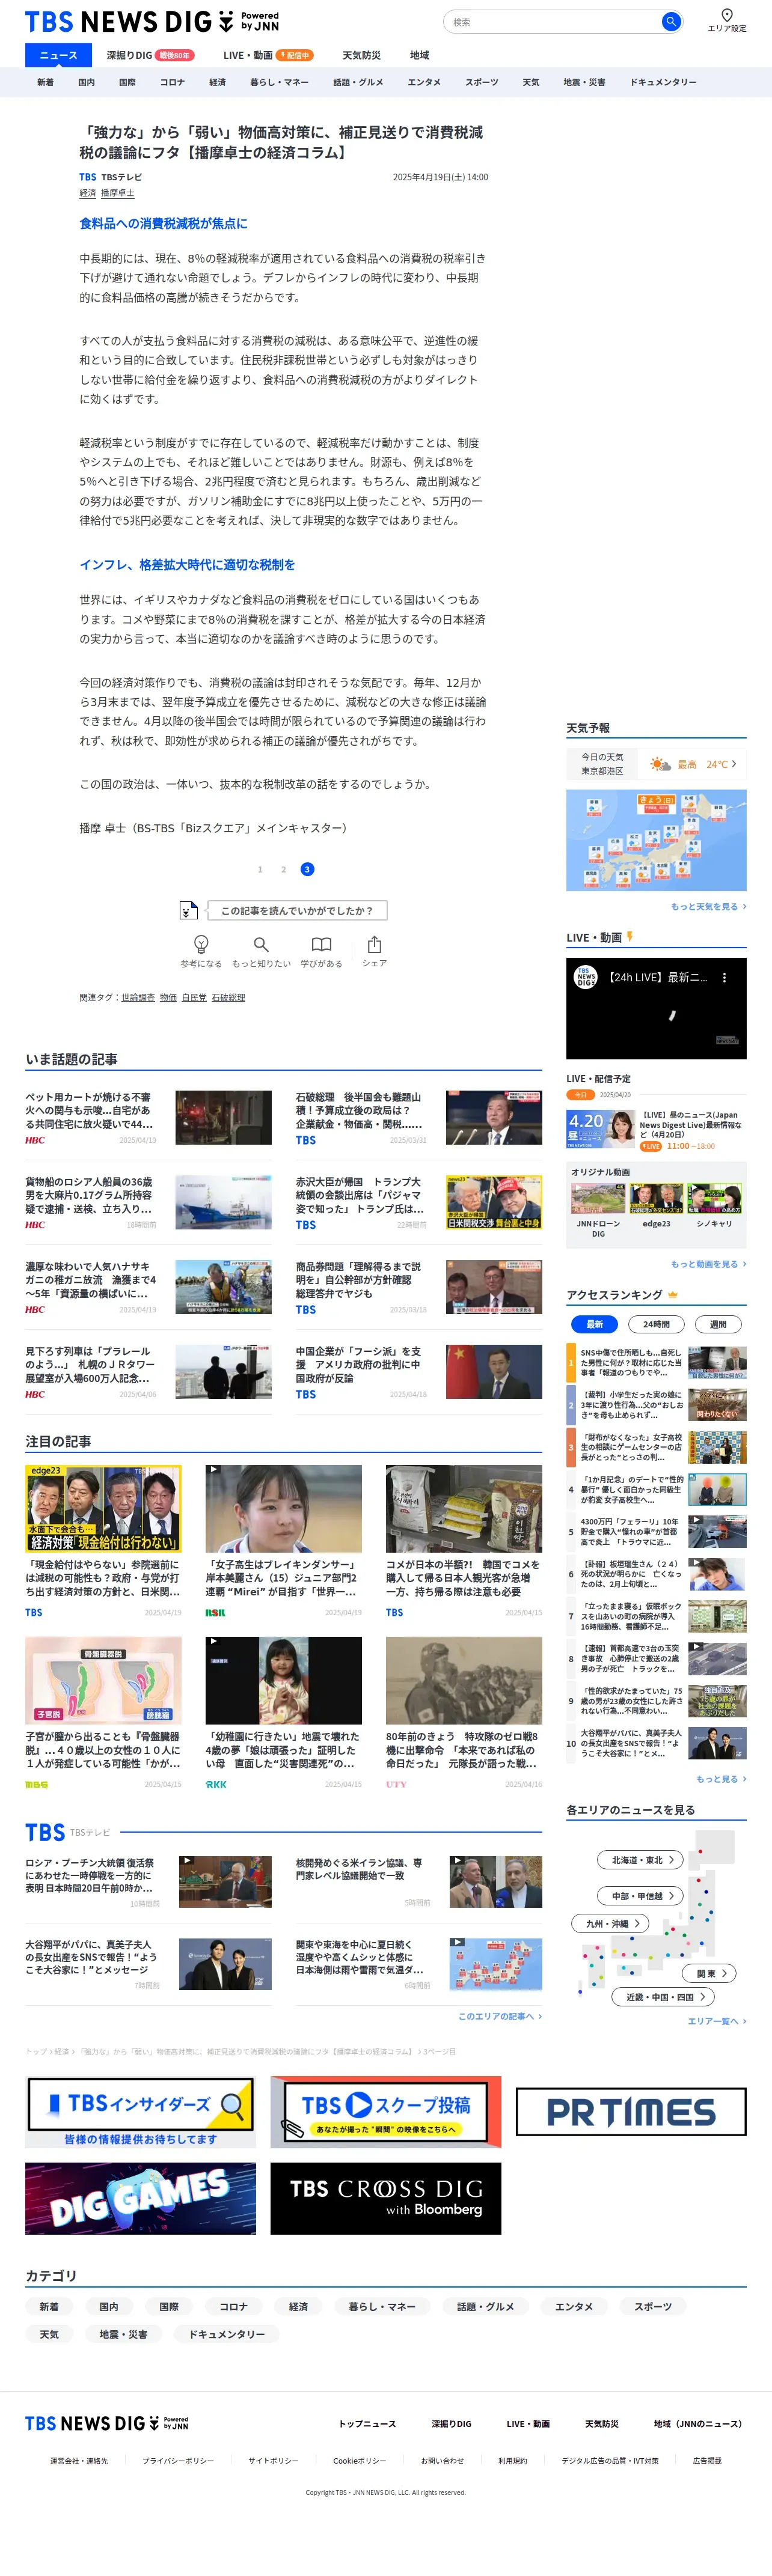
Task: Play the 24h LIVE video
Action: [656, 1009]
